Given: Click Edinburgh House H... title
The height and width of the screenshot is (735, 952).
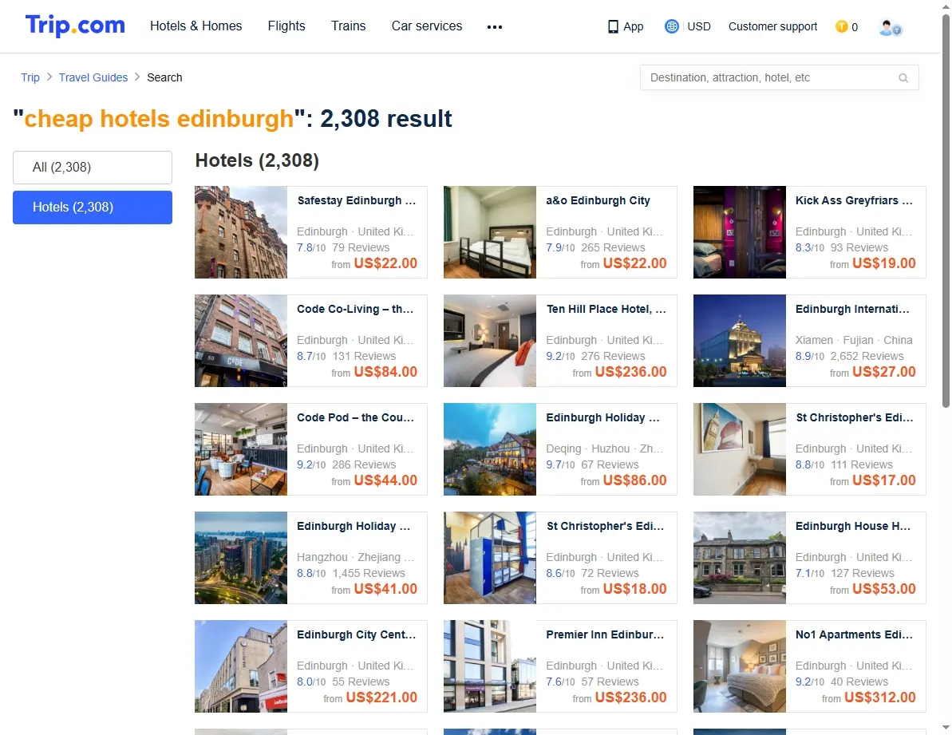Looking at the screenshot, I should 853,527.
